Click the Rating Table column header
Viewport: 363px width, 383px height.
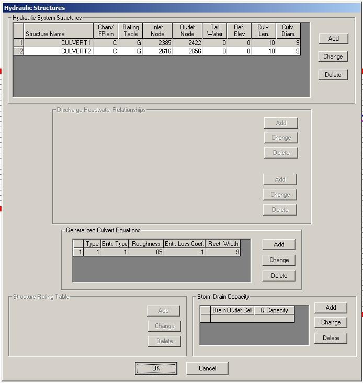click(x=131, y=31)
